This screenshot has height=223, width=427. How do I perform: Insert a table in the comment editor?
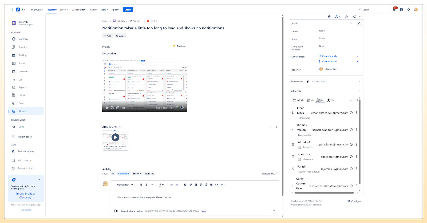[x=211, y=185]
